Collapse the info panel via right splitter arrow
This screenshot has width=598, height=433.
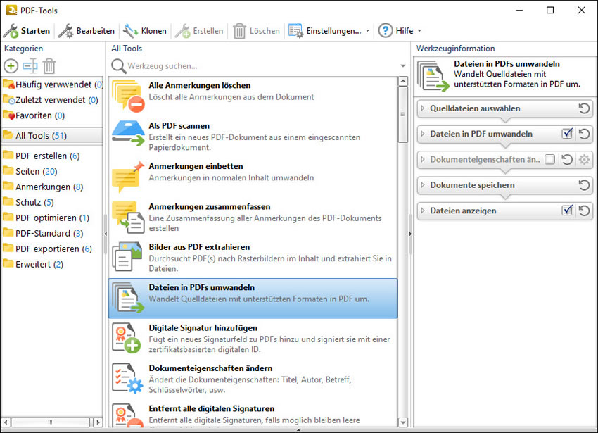pyautogui.click(x=410, y=234)
